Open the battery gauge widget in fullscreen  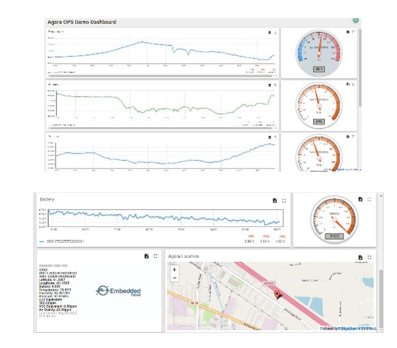click(x=370, y=200)
